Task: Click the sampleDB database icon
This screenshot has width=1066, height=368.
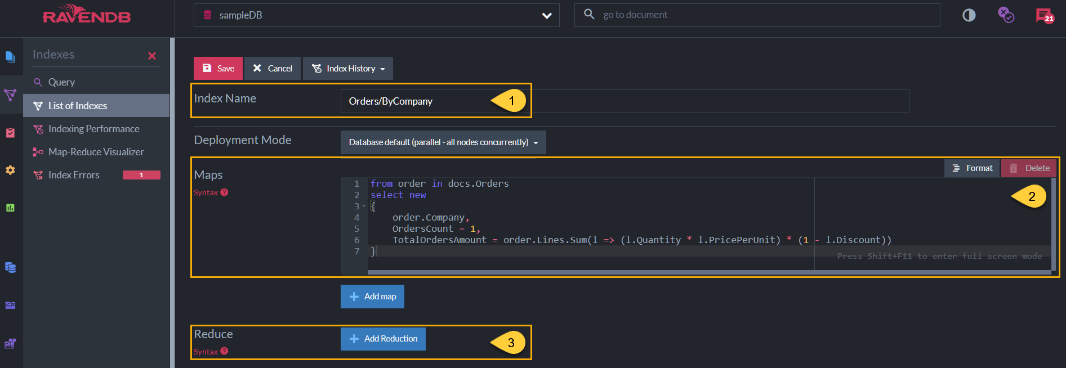Action: tap(207, 15)
